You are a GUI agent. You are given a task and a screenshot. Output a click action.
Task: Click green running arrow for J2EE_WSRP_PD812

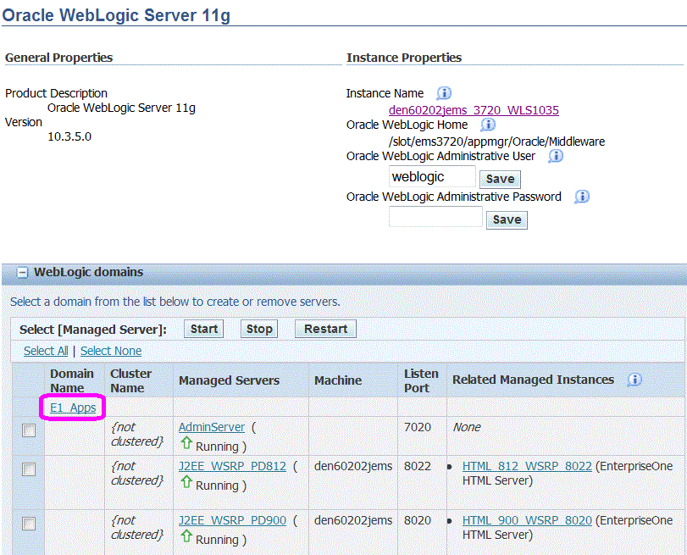186,482
